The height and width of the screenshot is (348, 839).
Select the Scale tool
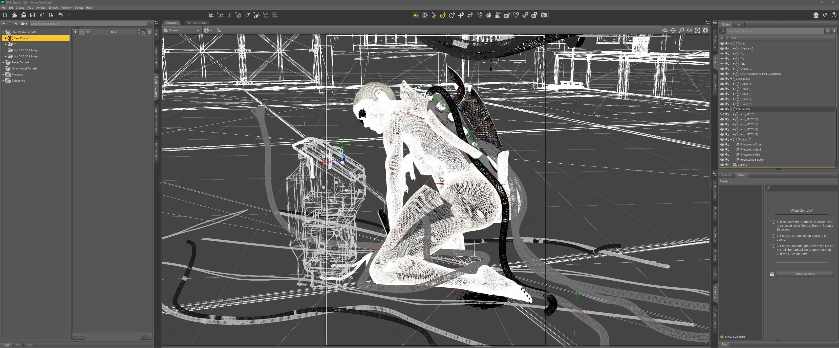(470, 15)
